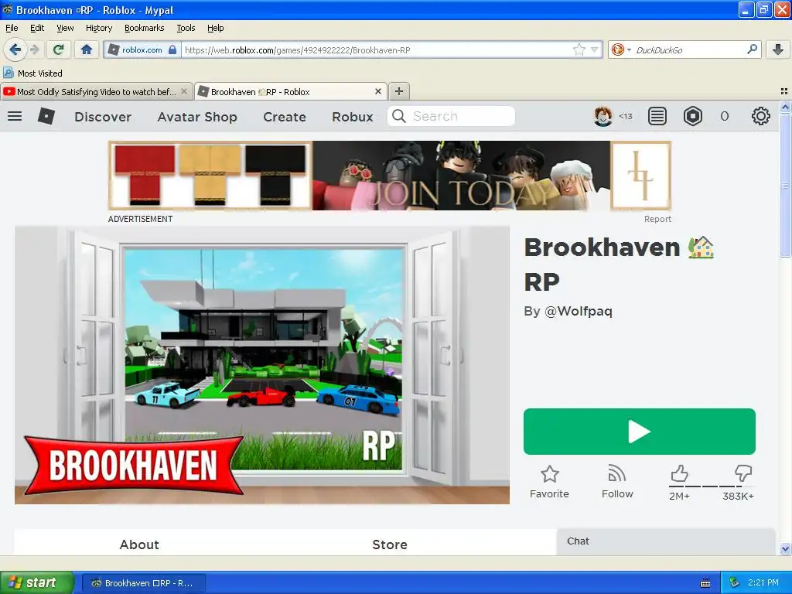Click the page scrollbar down arrow
The height and width of the screenshot is (594, 792).
(784, 548)
